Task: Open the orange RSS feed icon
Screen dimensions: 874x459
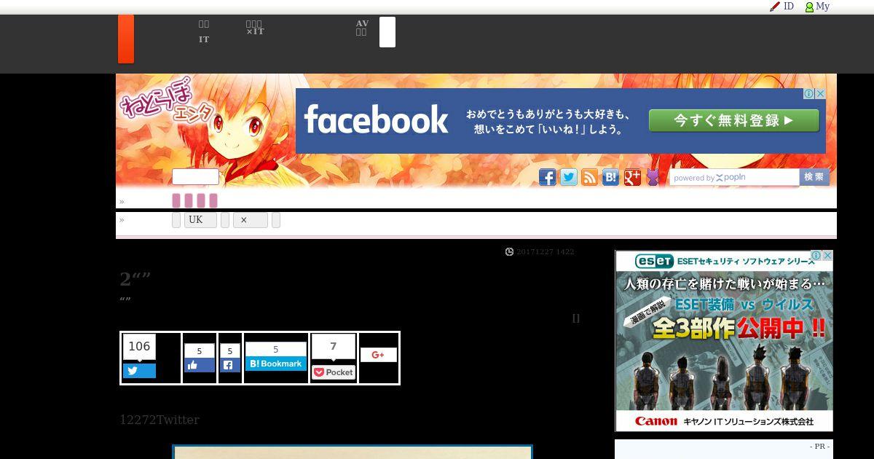Action: coord(589,177)
